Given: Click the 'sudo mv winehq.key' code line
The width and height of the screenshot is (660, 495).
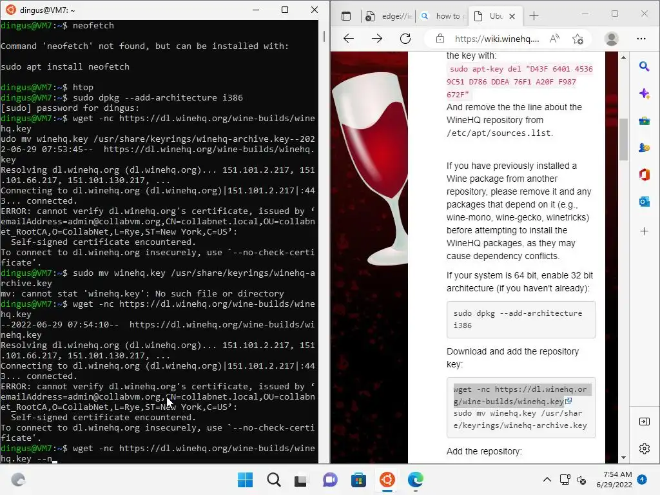Looking at the screenshot, I should tap(520, 419).
